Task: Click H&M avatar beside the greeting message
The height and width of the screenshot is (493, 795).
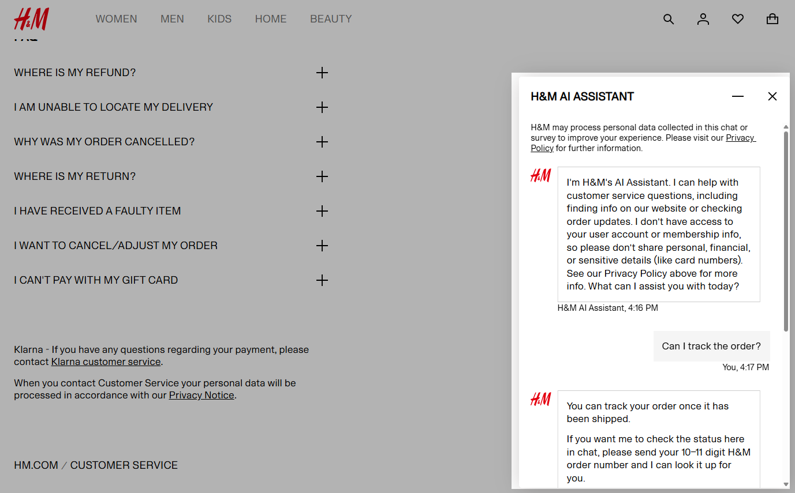Action: [541, 175]
